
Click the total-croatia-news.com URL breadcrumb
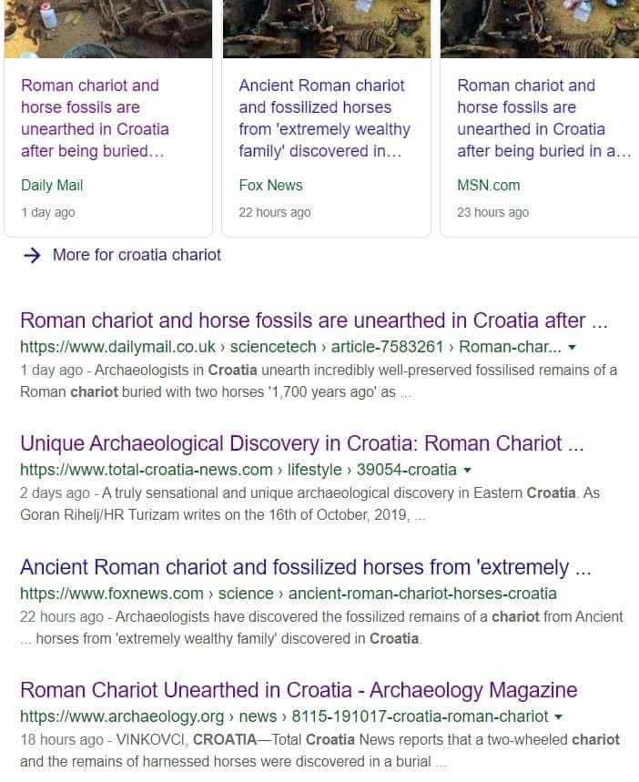(x=238, y=470)
